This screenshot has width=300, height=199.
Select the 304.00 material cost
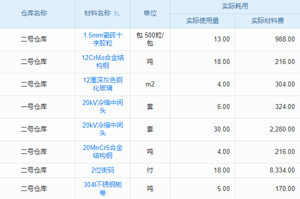[285, 84]
